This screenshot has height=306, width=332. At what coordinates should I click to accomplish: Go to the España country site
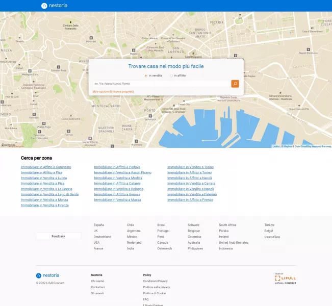click(x=98, y=225)
